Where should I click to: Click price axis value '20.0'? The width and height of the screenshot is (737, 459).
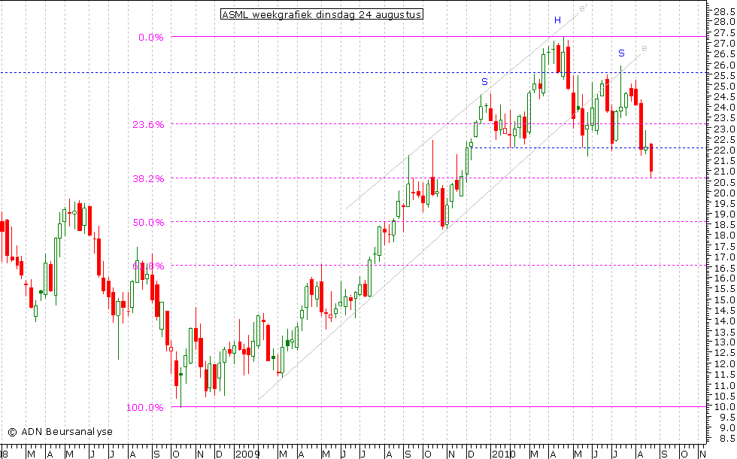pyautogui.click(x=724, y=193)
